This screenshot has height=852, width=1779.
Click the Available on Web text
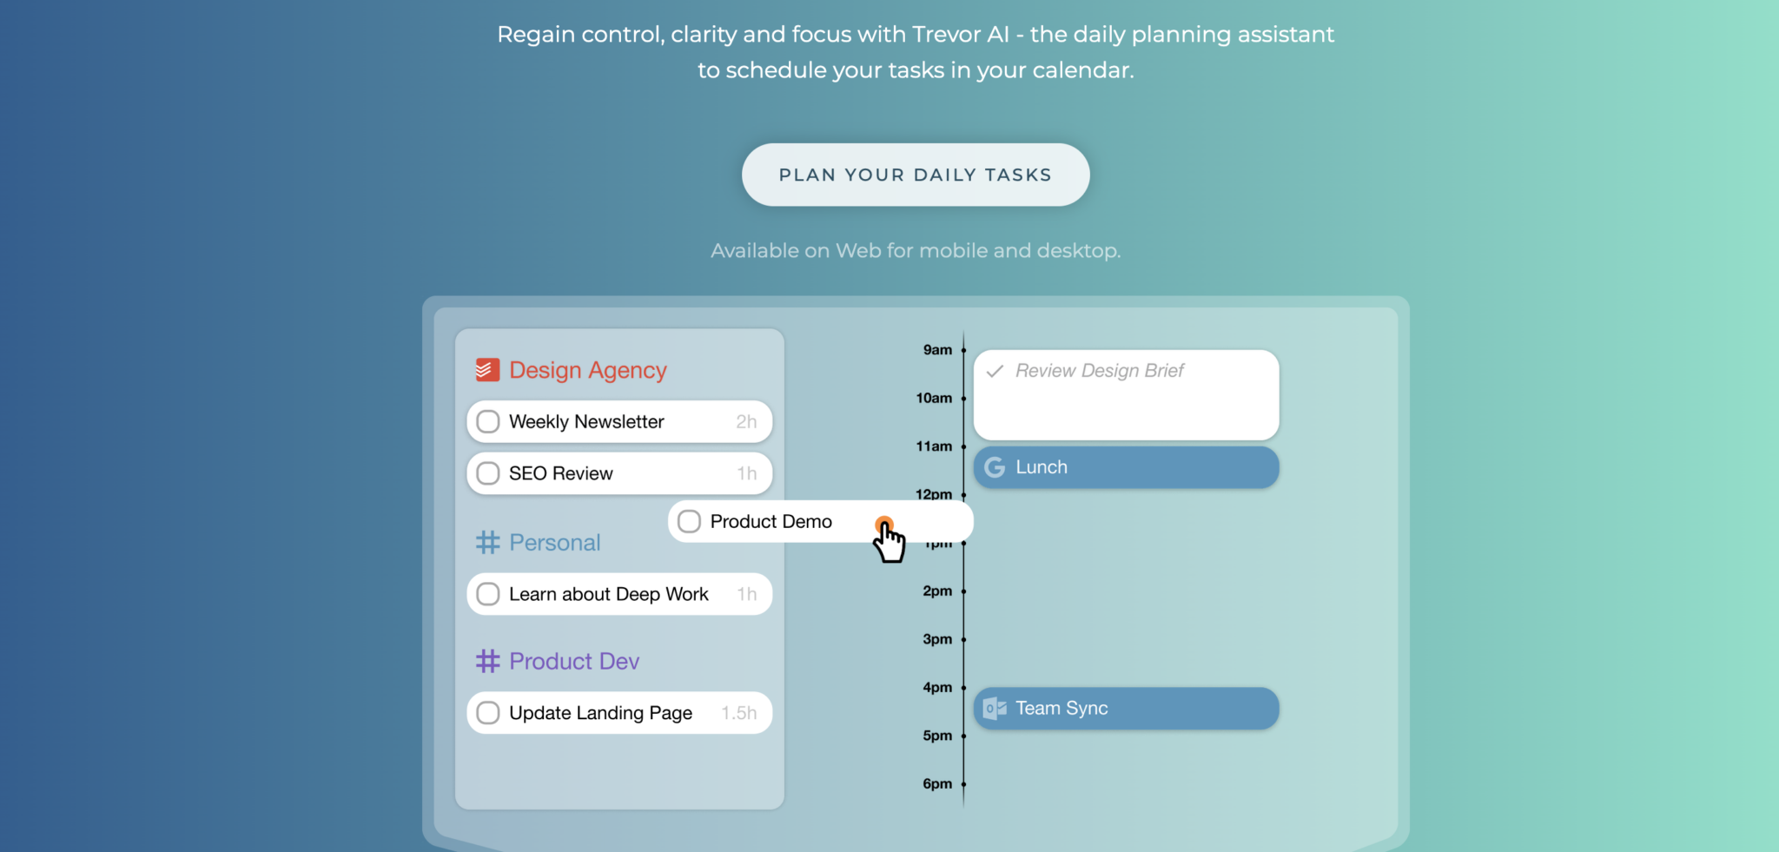pos(916,250)
